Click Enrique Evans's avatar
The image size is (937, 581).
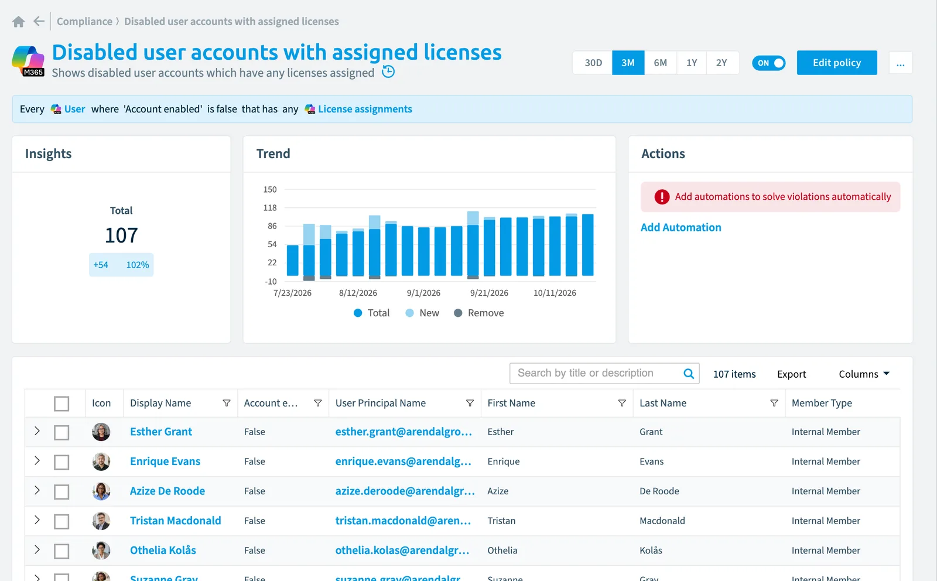point(101,462)
